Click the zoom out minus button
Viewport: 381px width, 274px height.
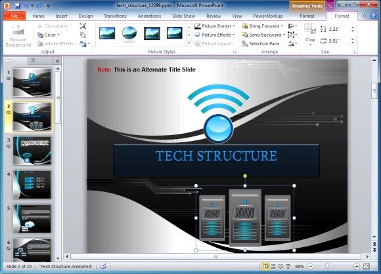(310, 267)
